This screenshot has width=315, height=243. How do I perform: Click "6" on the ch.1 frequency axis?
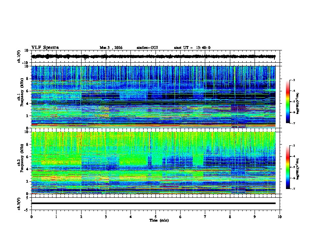click(x=27, y=91)
